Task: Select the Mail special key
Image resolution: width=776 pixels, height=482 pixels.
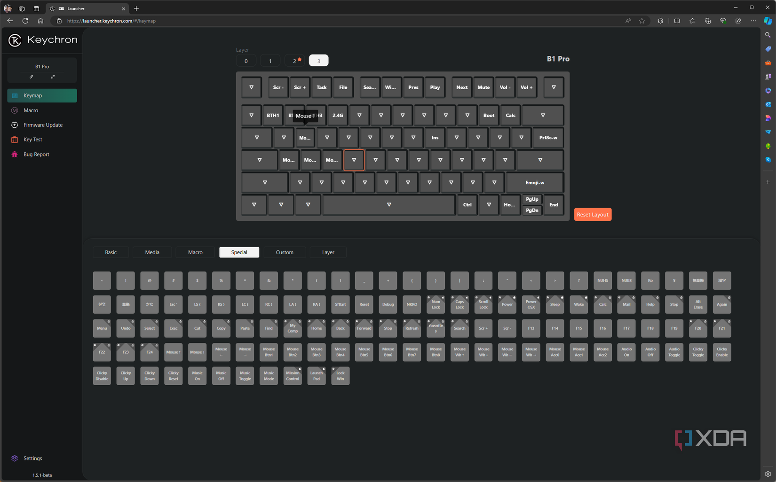Action: (x=626, y=304)
